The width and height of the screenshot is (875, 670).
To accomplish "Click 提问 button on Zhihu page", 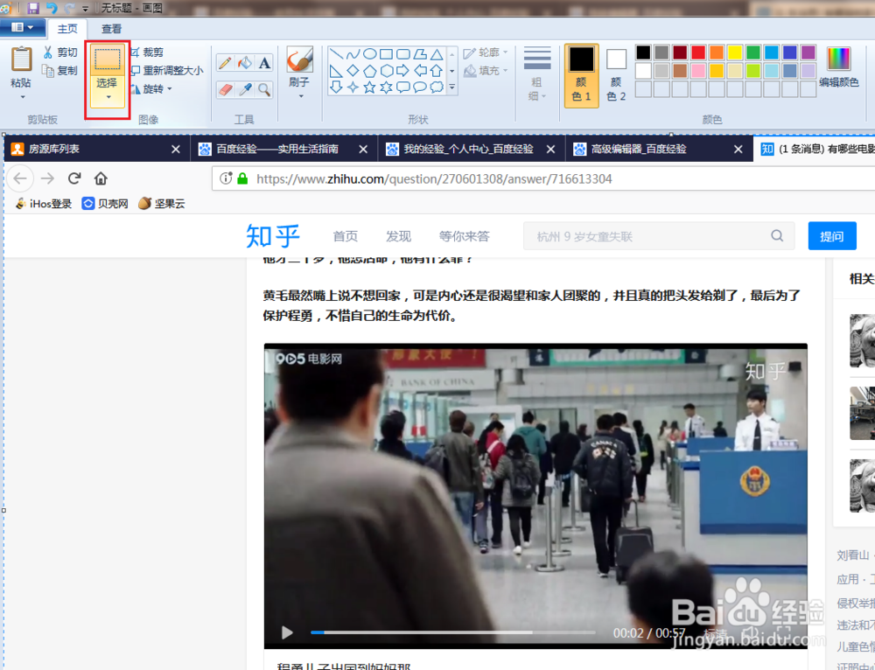I will tap(832, 236).
